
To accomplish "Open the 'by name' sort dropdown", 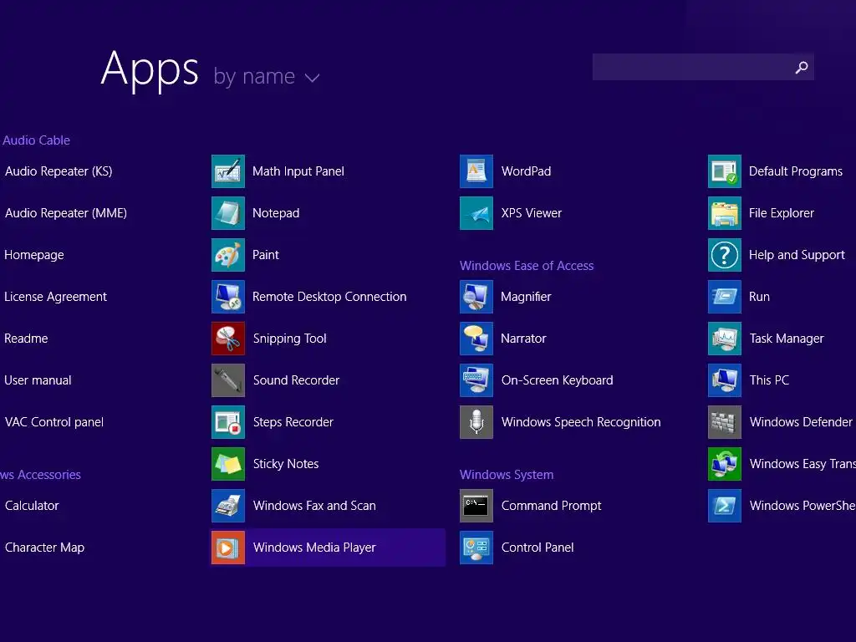I will pyautogui.click(x=266, y=76).
